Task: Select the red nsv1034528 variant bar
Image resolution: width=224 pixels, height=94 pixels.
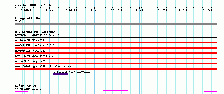Action: (x=116, y=53)
